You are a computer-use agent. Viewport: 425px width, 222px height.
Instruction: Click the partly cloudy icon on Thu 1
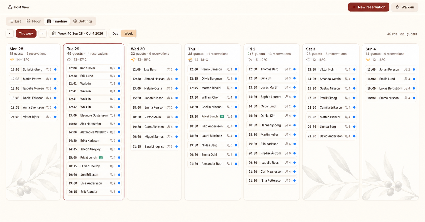(190, 60)
